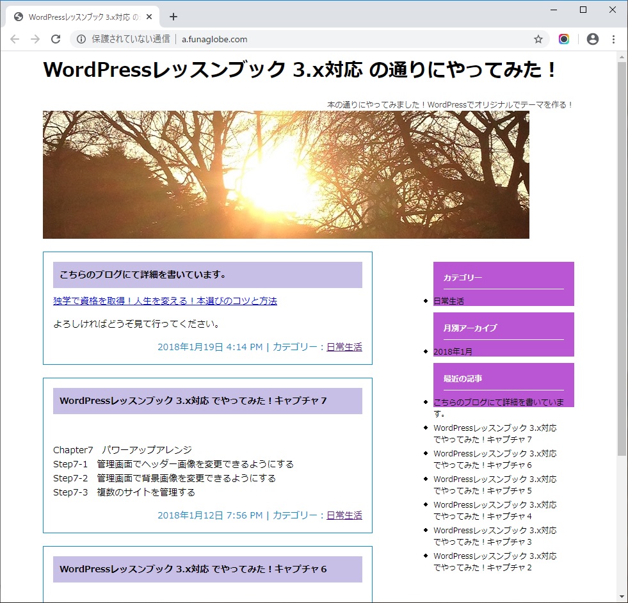Screen dimensions: 628x603
Task: Open sidebar recent post キャプチャ２
Action: coord(495,562)
